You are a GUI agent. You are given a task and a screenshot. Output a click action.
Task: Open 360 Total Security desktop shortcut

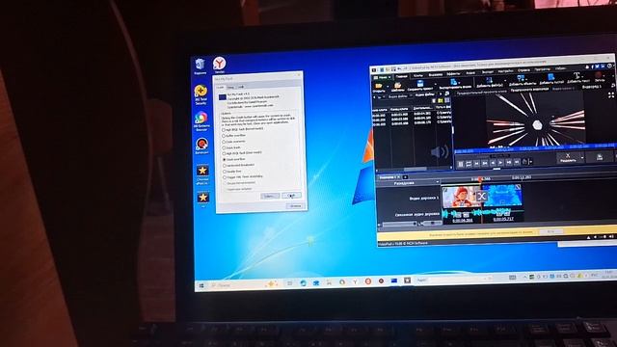201,94
